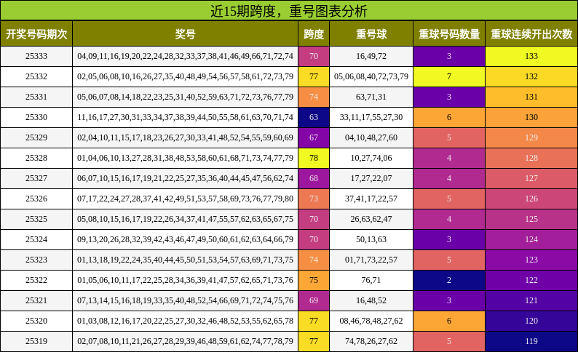The width and height of the screenshot is (578, 352).
Task: Click the consecutive count 119
Action: 531,341
